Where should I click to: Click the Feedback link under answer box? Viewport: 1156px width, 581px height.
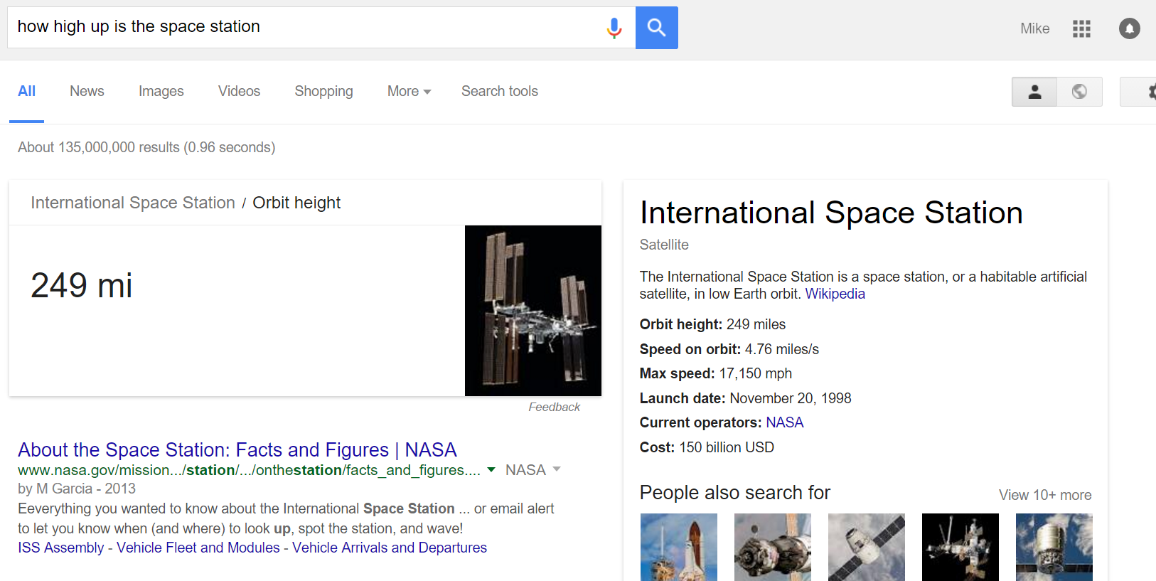click(x=554, y=407)
